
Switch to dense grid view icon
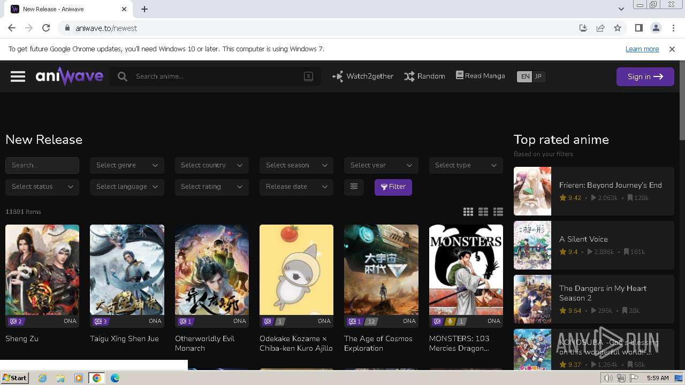pyautogui.click(x=468, y=212)
